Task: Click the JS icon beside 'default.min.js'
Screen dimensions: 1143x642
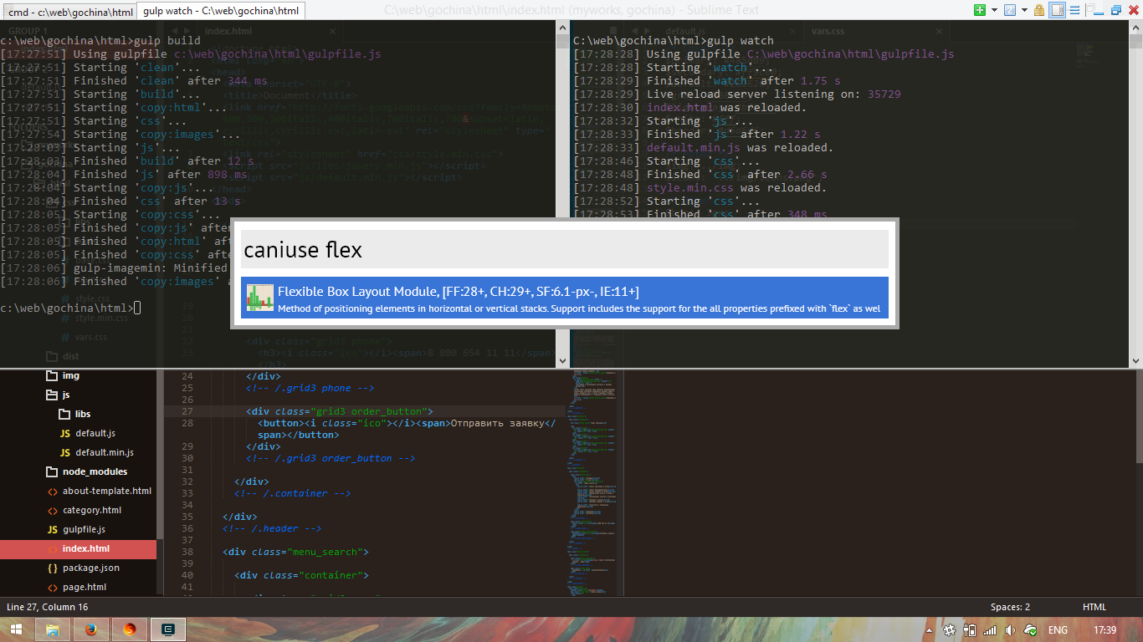Action: [x=64, y=452]
